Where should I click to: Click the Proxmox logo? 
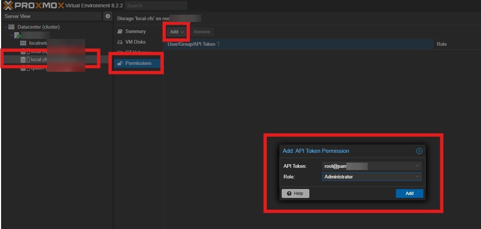coord(33,5)
